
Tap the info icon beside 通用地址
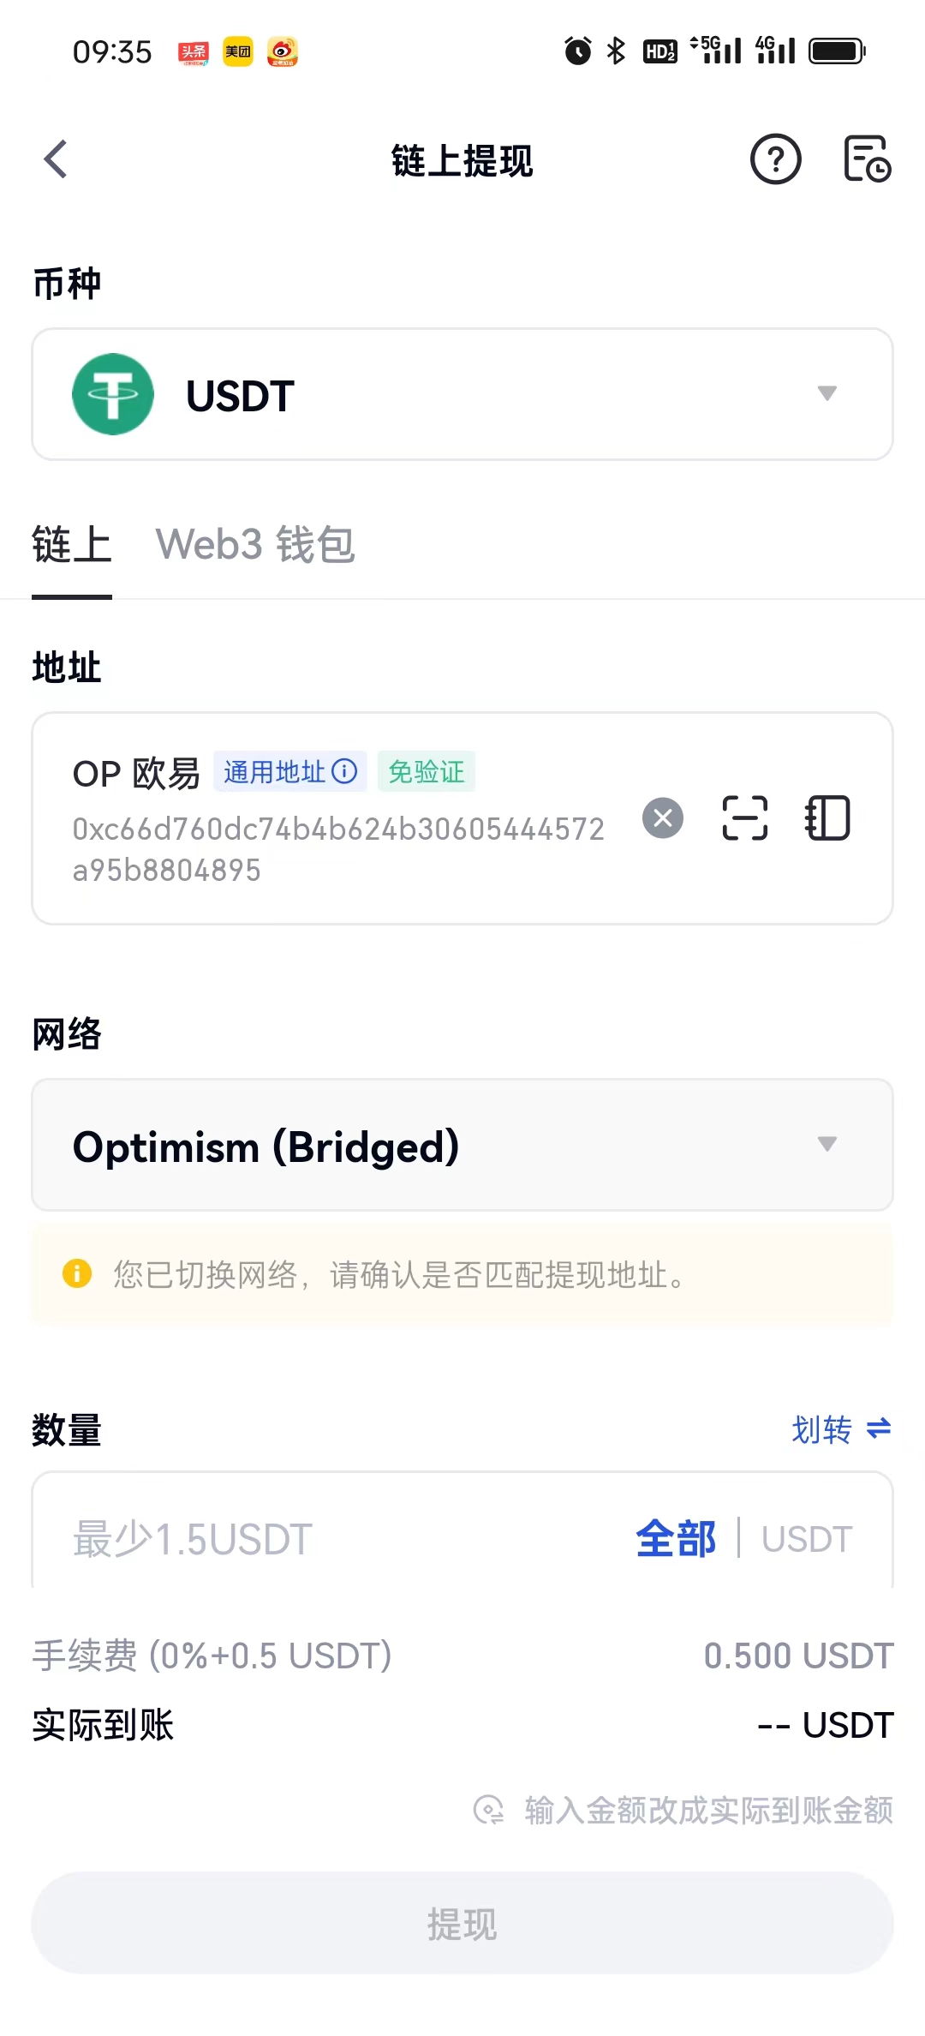point(344,771)
